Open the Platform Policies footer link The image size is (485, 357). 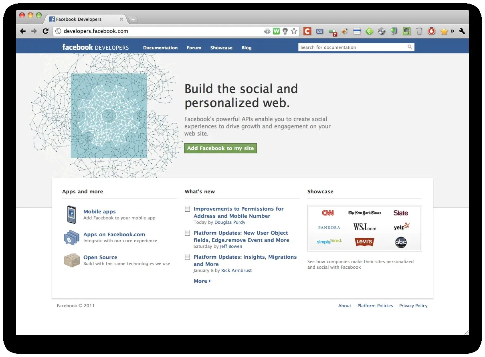pos(375,306)
